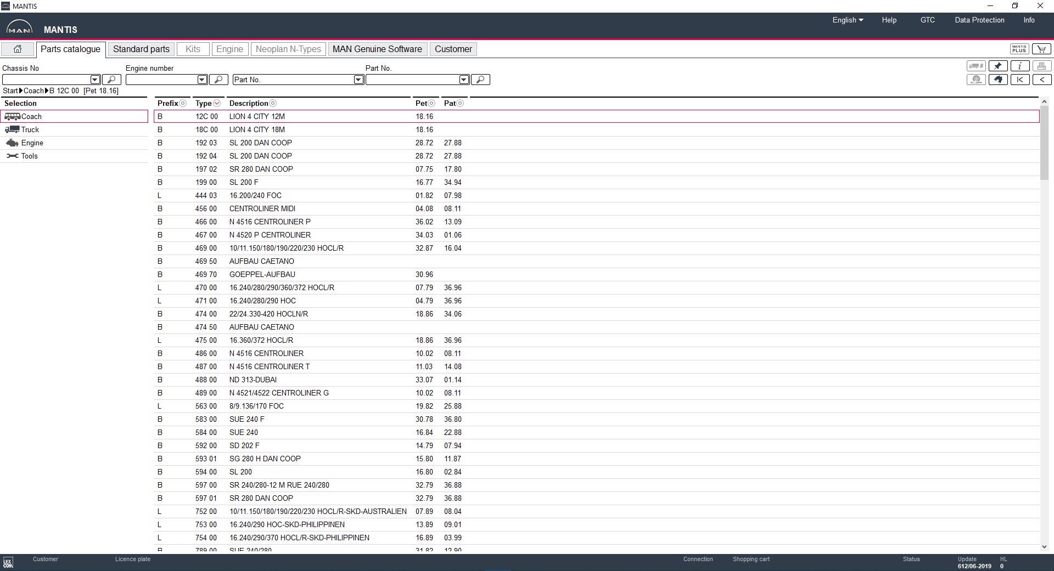Open the GTC link
This screenshot has width=1054, height=571.
click(928, 20)
